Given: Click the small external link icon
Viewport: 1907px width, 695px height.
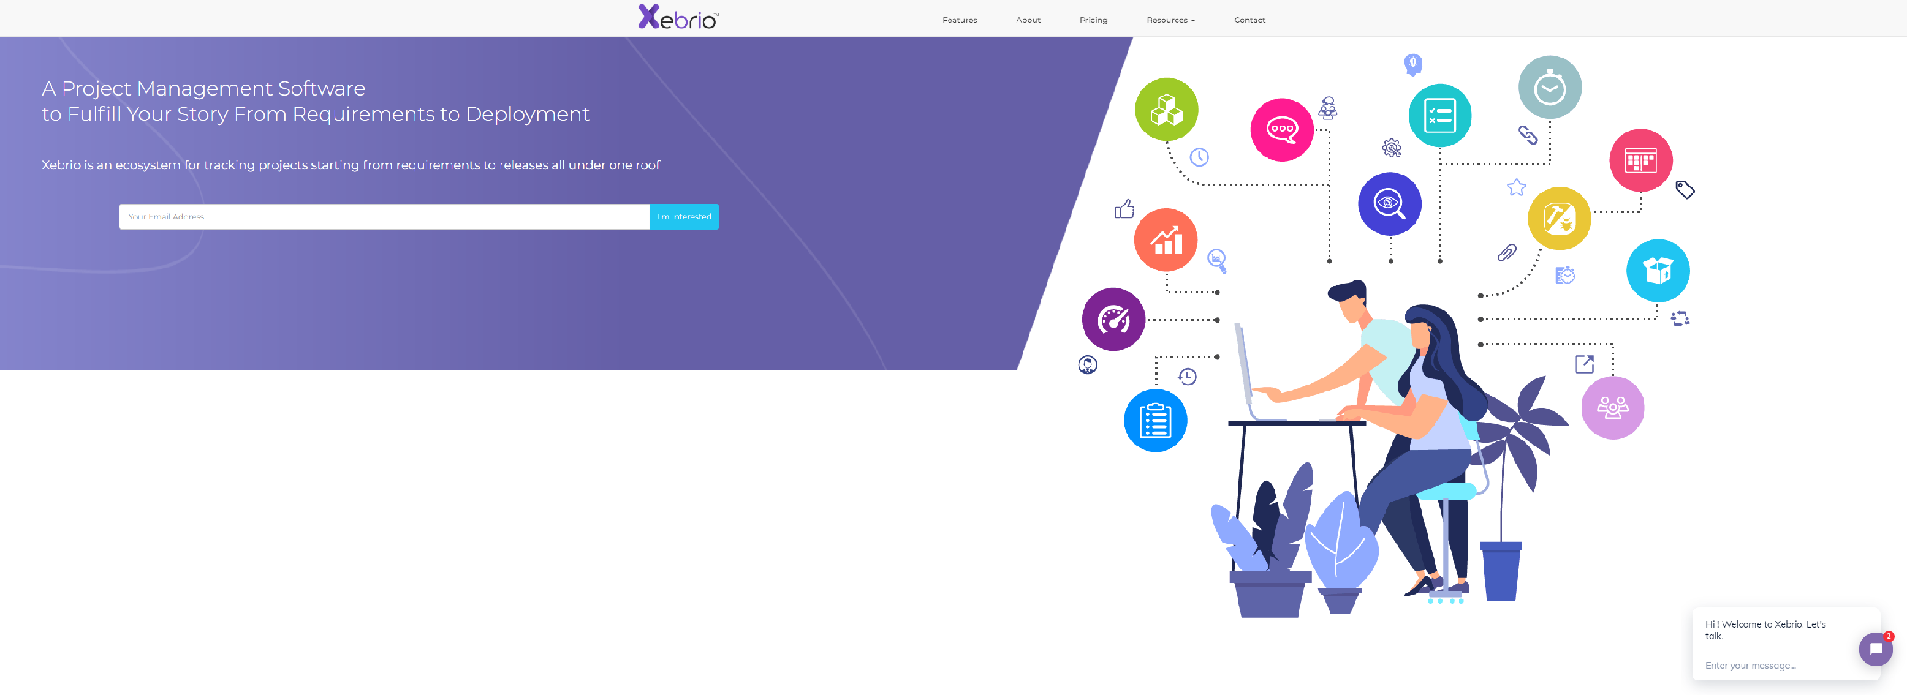Looking at the screenshot, I should coord(1585,364).
